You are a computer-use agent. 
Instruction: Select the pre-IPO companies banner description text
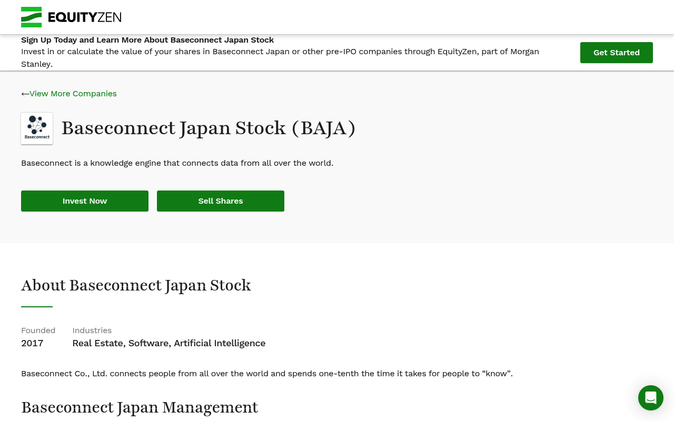click(280, 58)
